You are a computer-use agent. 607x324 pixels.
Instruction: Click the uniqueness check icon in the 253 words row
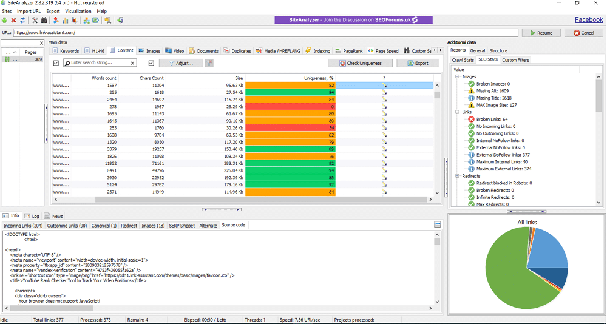[x=384, y=128]
